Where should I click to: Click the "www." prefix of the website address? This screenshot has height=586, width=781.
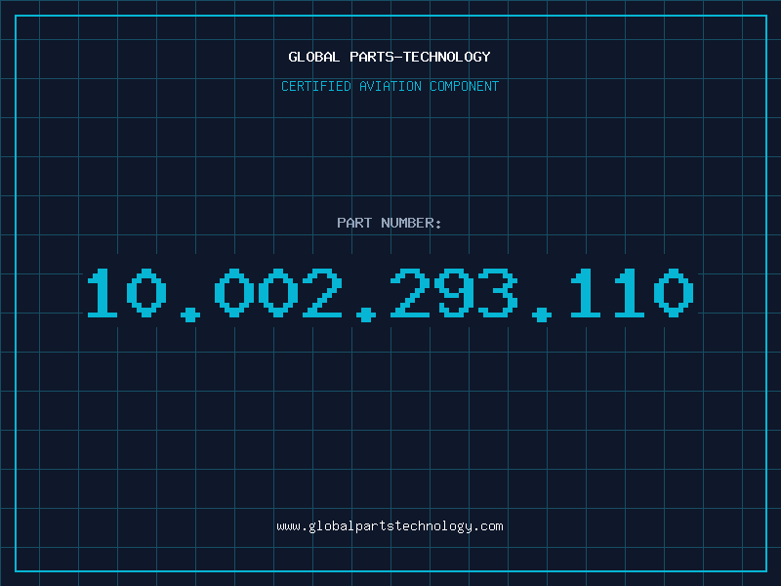[x=292, y=526]
